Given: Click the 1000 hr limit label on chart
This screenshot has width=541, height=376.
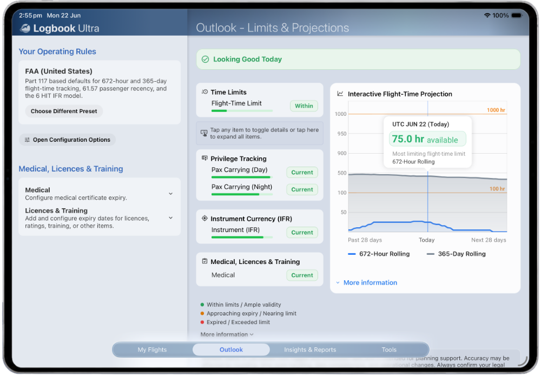Looking at the screenshot, I should (x=496, y=110).
